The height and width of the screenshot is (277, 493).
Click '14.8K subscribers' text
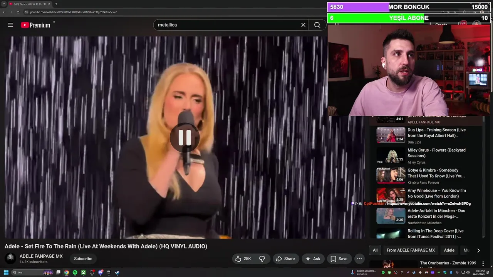(x=34, y=262)
